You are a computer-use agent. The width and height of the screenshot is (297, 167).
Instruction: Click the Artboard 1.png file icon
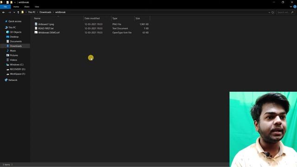(36, 24)
